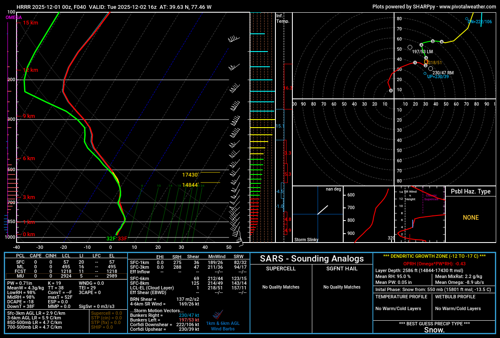
Task: Click the Bunkers Left 197/53 LM marker
Action: [x=410, y=48]
